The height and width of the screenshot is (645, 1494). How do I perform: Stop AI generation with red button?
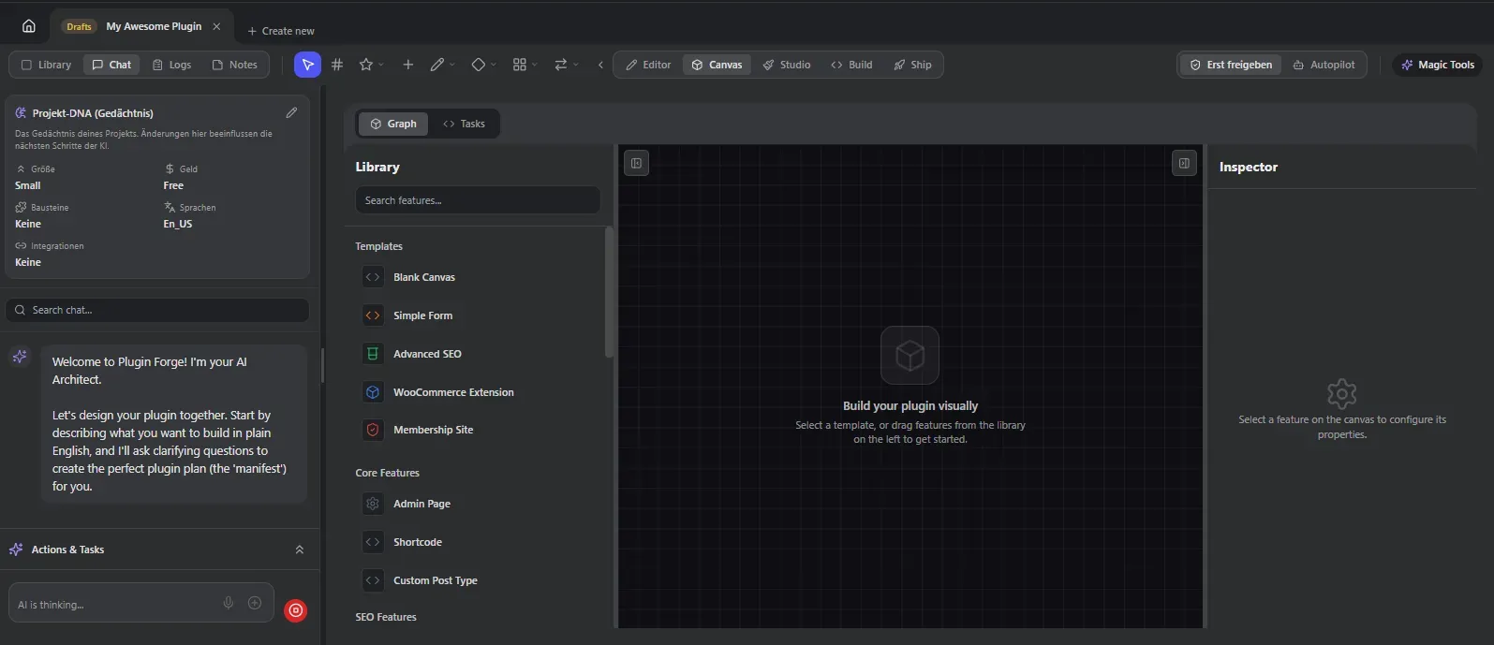pos(295,610)
